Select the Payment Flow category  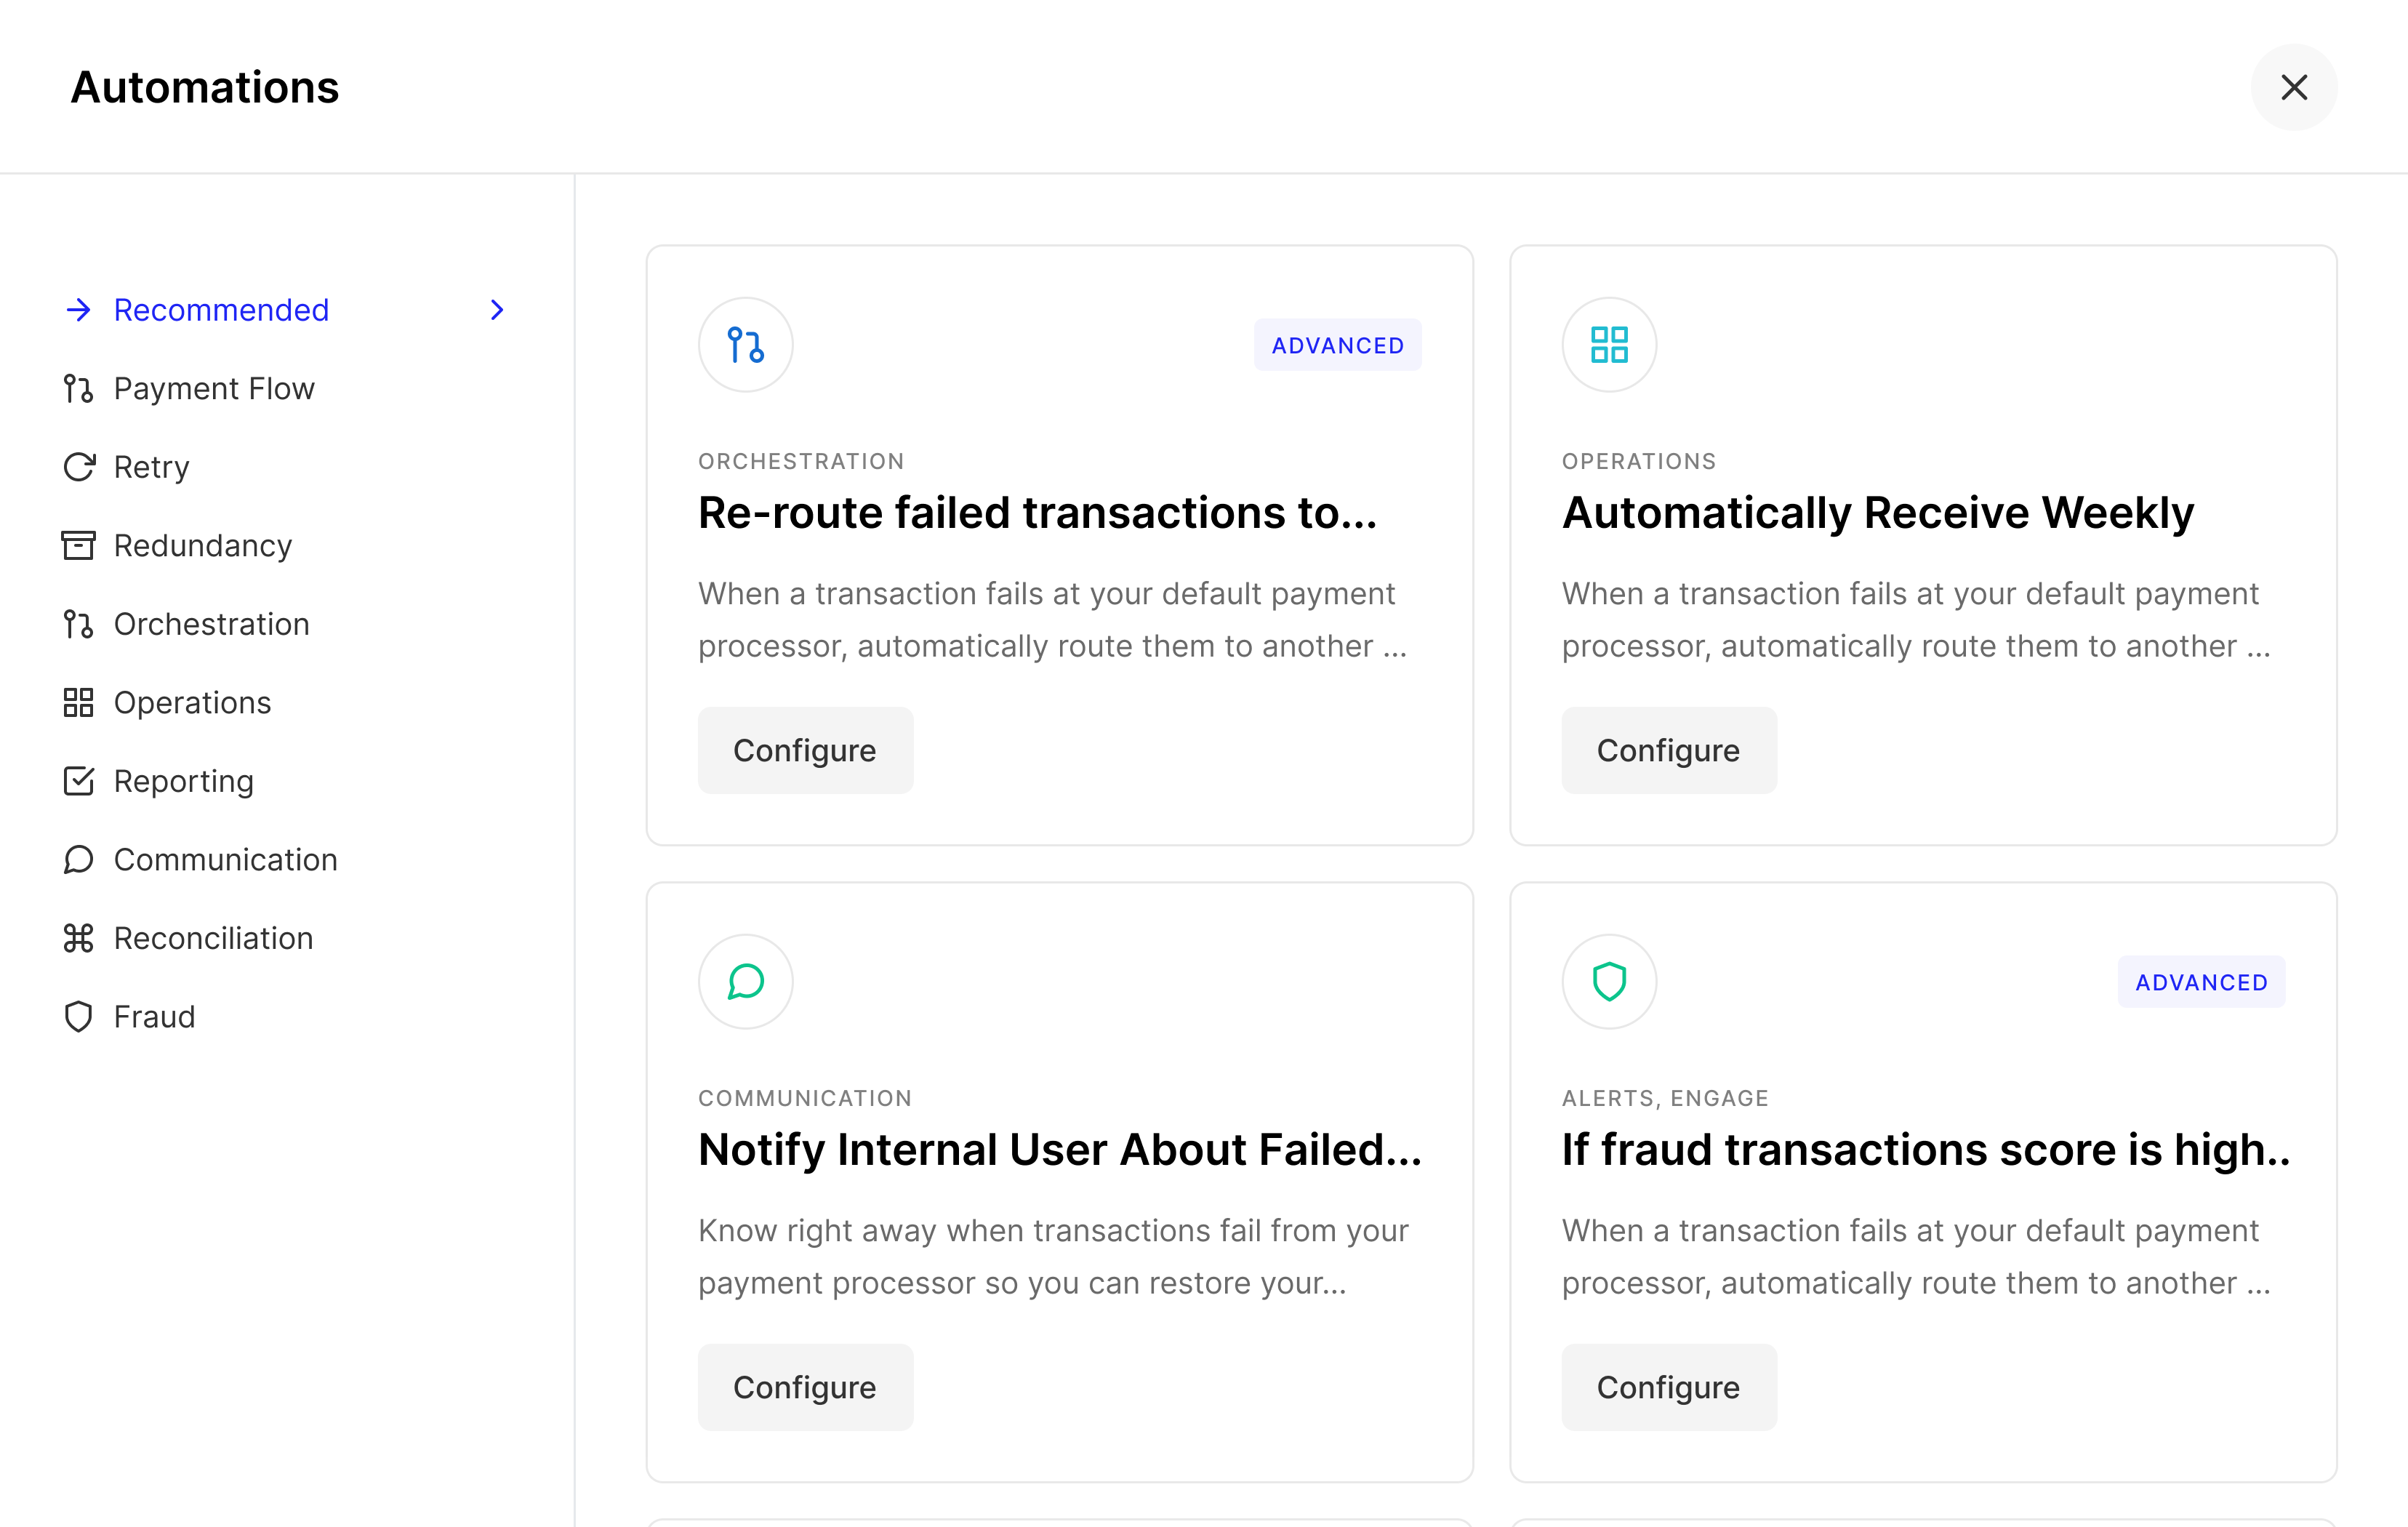(214, 389)
